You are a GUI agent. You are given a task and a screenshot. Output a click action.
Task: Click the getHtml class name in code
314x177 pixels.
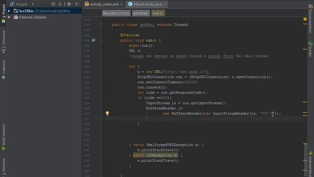point(147,25)
